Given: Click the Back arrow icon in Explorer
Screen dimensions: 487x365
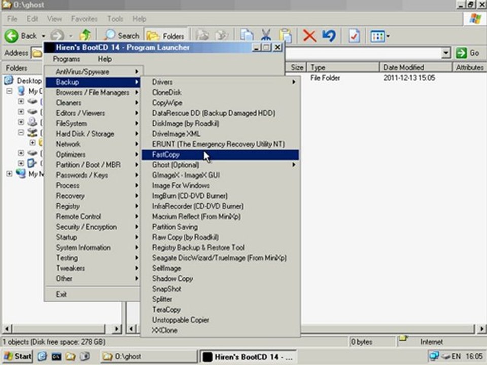Looking at the screenshot, I should coord(12,36).
